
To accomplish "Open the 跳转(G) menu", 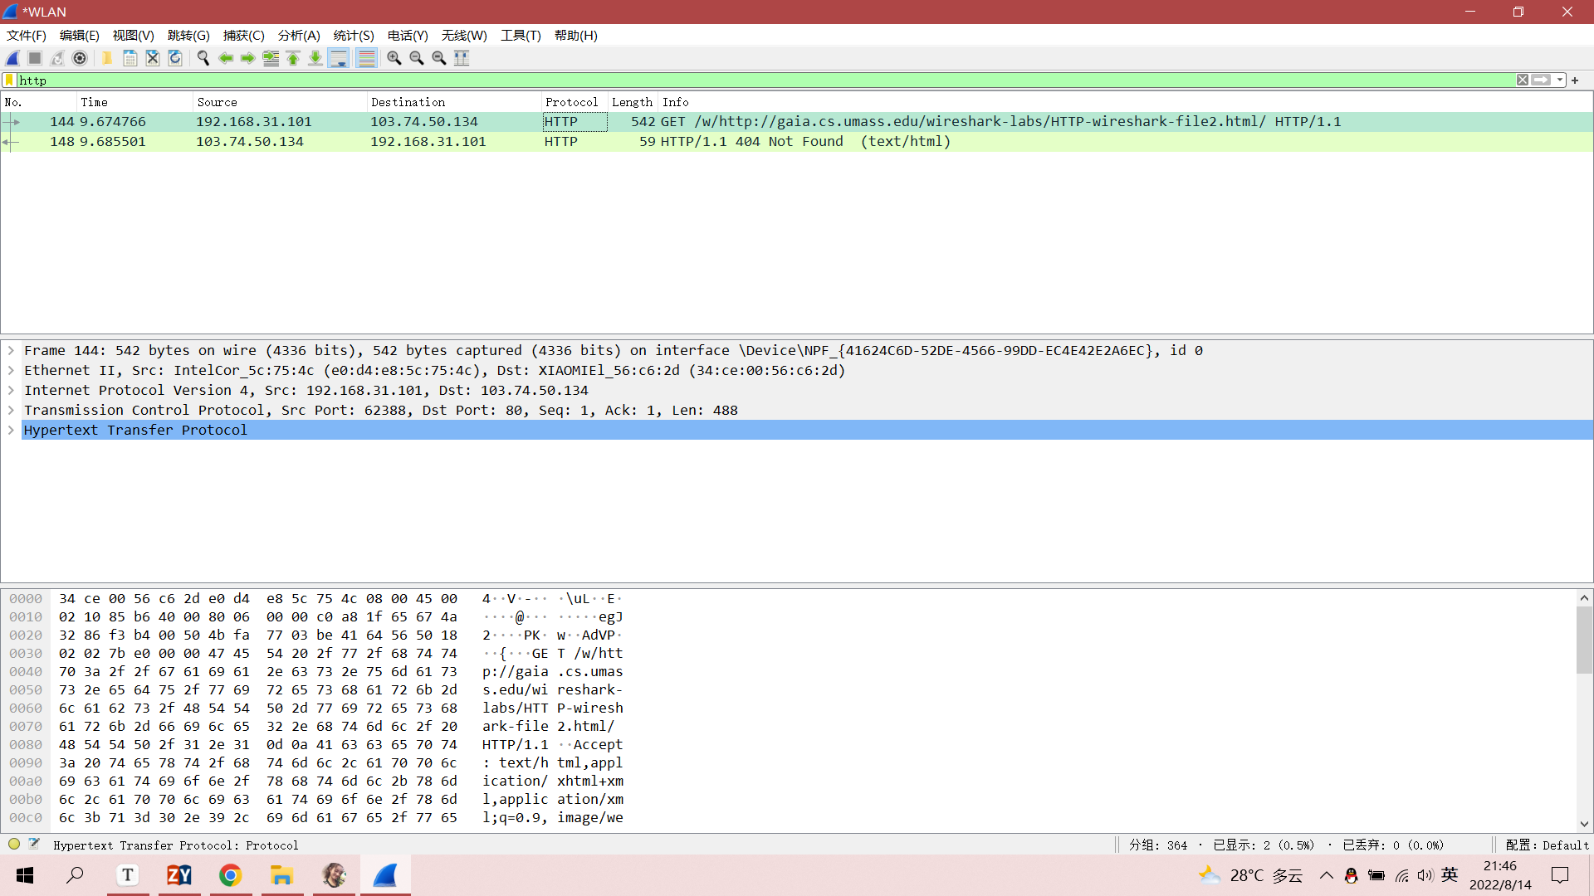I will (188, 36).
